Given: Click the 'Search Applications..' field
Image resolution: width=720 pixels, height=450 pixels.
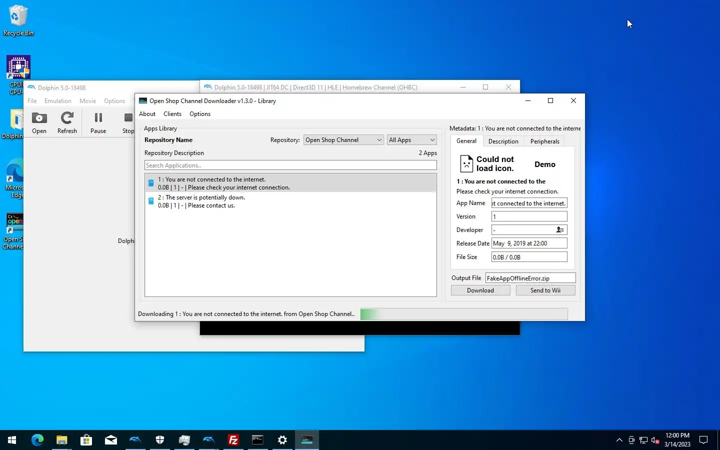Looking at the screenshot, I should (x=290, y=165).
